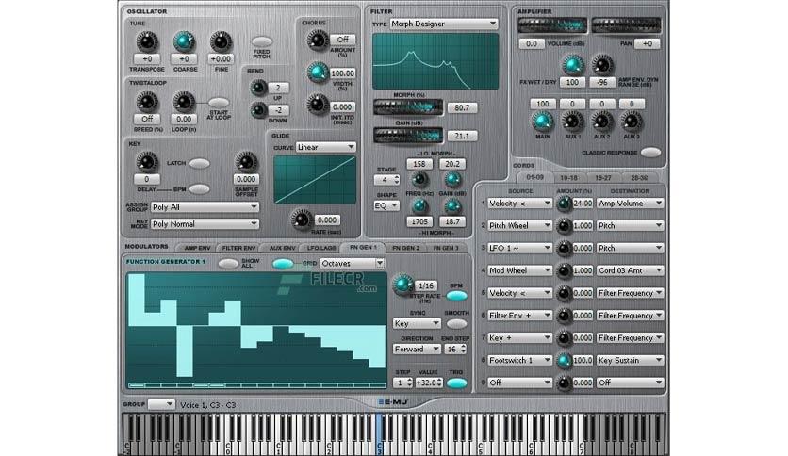
Task: Toggle Start At Loop button
Action: pos(219,103)
